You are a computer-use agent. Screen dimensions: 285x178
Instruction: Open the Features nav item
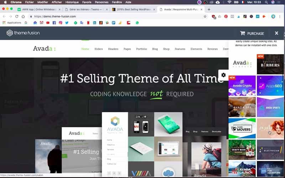180,49
